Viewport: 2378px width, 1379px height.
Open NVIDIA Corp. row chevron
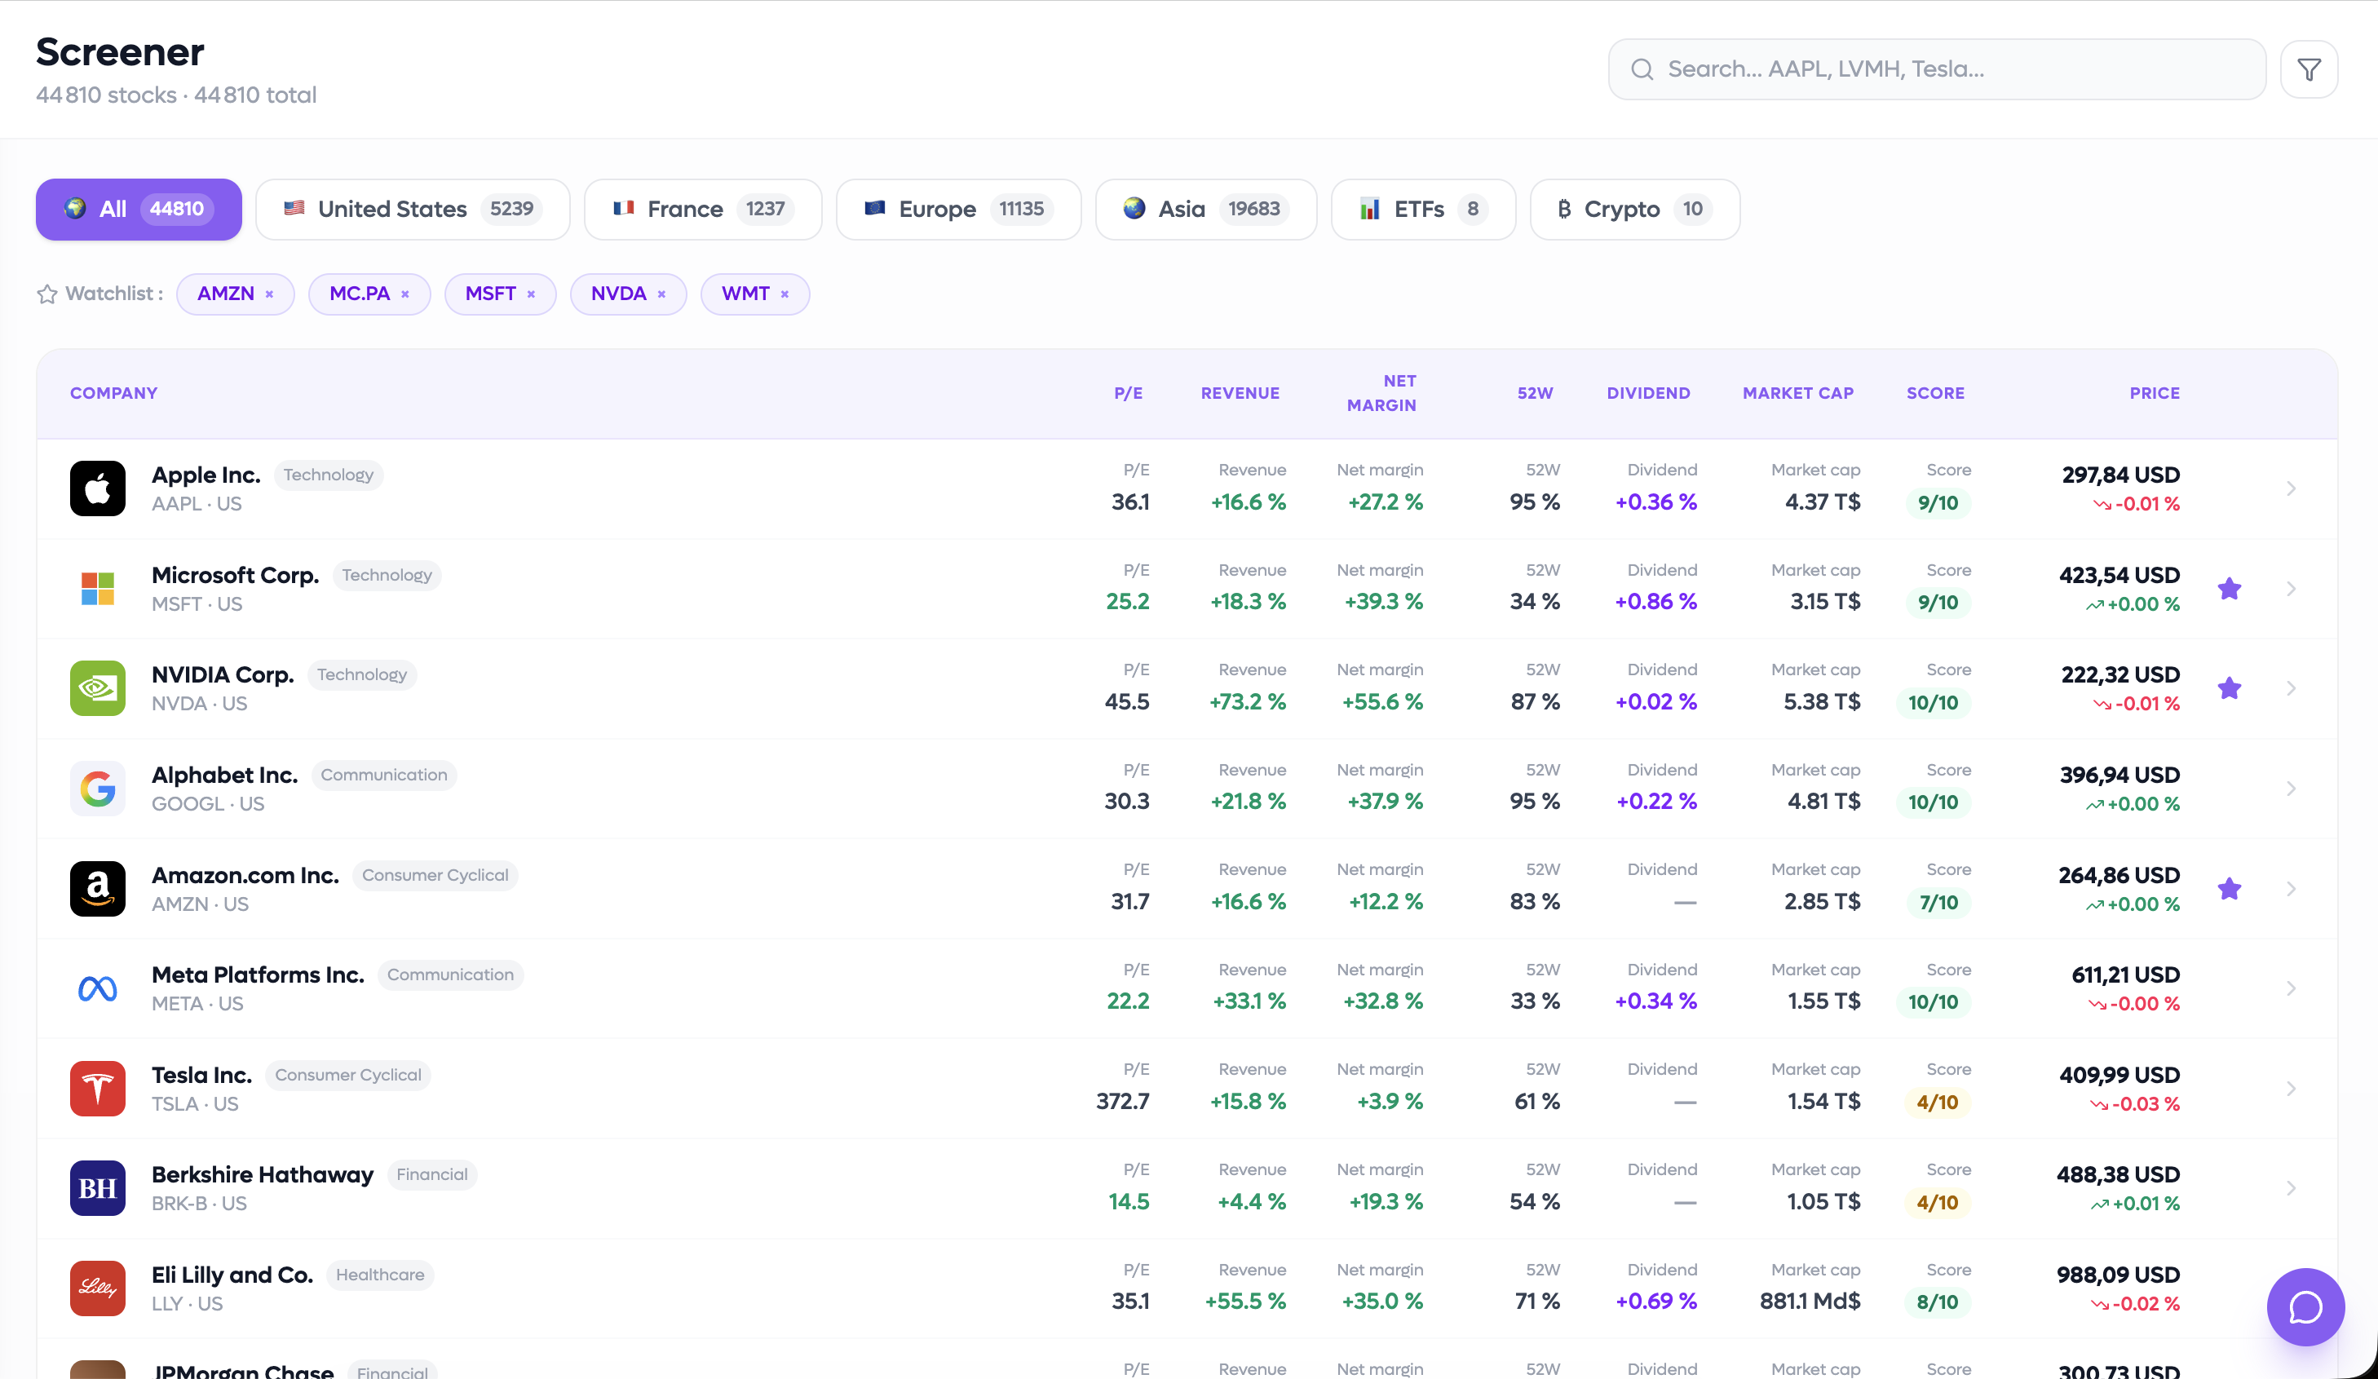click(2292, 688)
